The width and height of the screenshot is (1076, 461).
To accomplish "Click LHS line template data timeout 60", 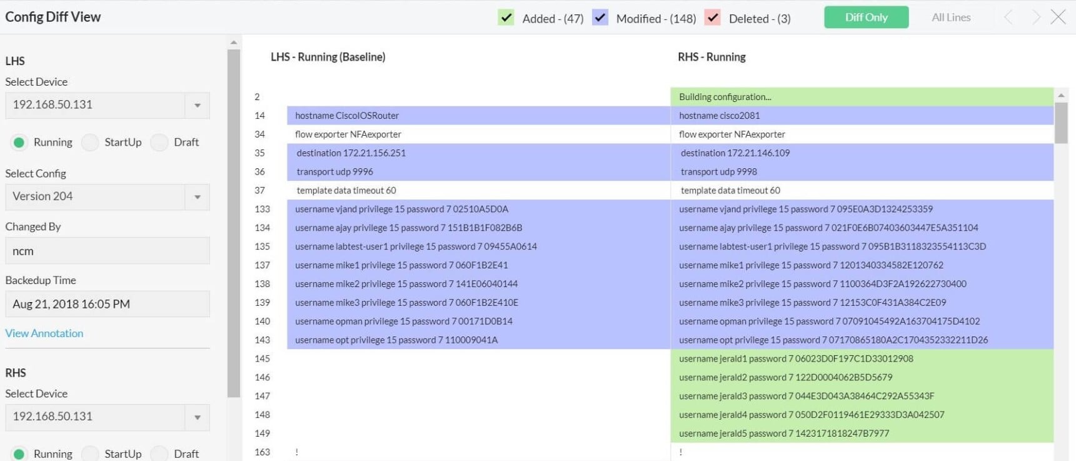I will (x=479, y=190).
